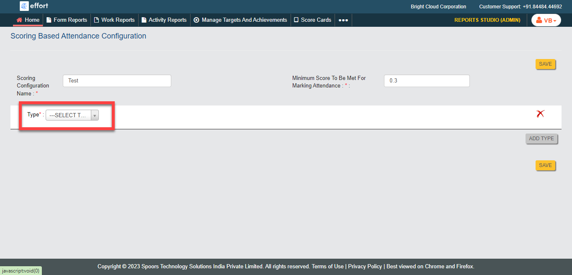572x275 pixels.
Task: Click the Manage Targets circle icon
Action: (196, 20)
